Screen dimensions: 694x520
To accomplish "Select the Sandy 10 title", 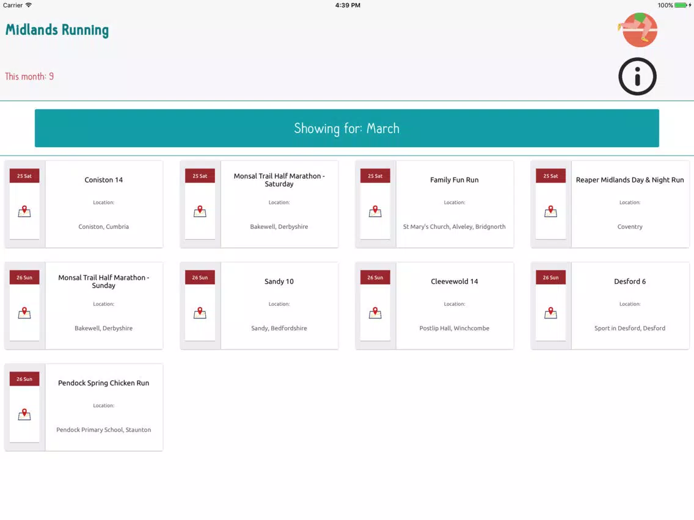I will click(x=279, y=282).
